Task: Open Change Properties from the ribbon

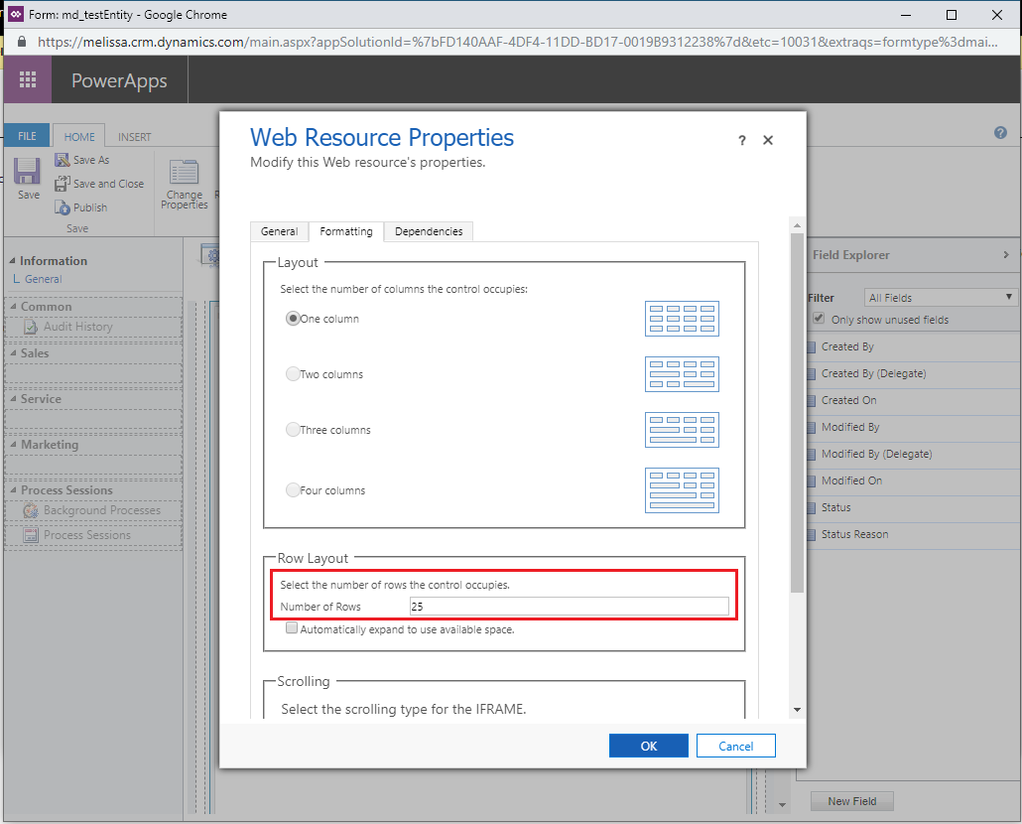Action: pyautogui.click(x=184, y=185)
